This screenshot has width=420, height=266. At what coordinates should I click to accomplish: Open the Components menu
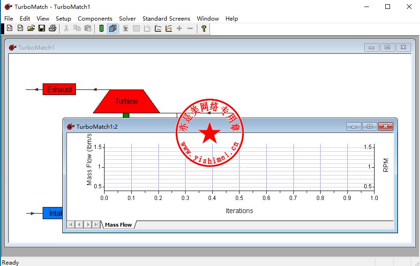point(95,18)
